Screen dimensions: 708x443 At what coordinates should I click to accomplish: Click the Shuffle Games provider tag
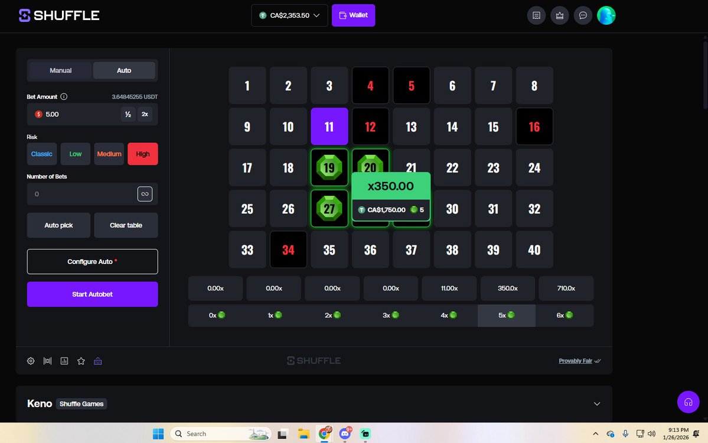pos(81,403)
